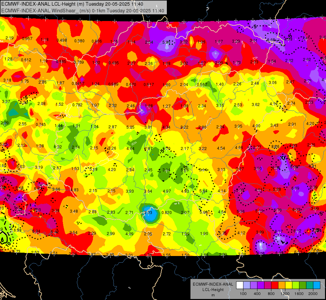Click the wind shear value 3.95
The height and width of the screenshot is (300, 326).
[x=238, y=126]
